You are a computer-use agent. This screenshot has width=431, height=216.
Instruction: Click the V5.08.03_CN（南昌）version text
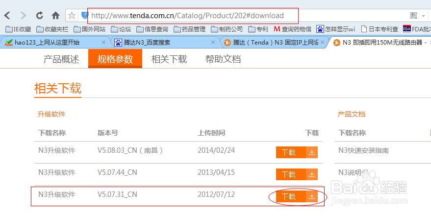(x=130, y=150)
